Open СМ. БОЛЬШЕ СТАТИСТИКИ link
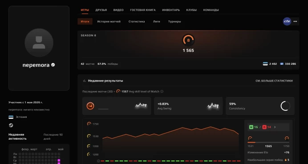308x164 pixels. coord(274,81)
